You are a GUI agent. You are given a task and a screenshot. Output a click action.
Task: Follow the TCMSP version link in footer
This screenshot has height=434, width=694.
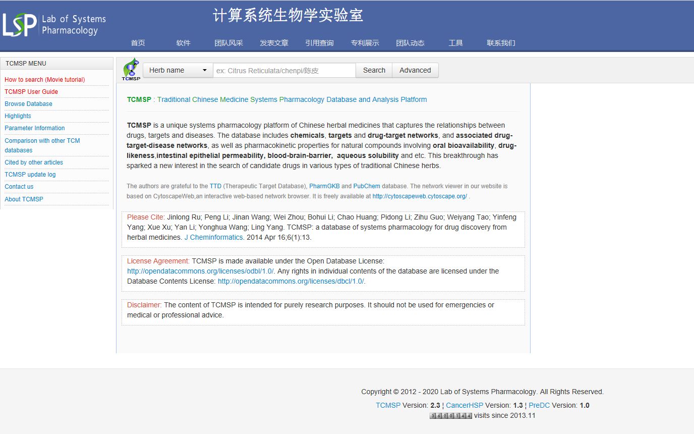[x=388, y=405]
